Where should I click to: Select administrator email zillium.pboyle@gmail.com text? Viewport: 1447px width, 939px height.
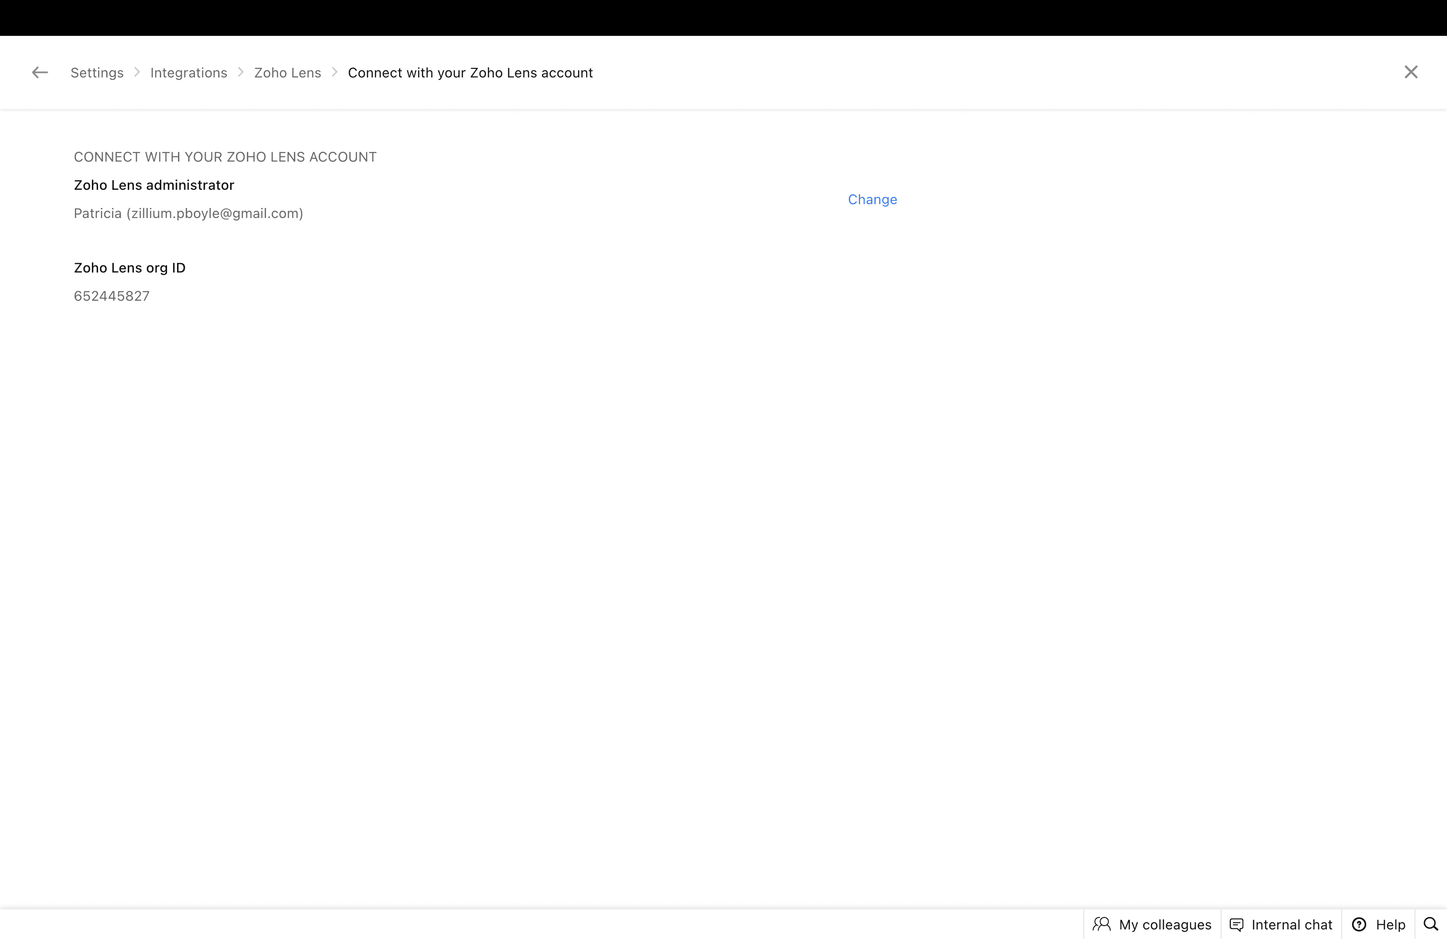point(215,213)
